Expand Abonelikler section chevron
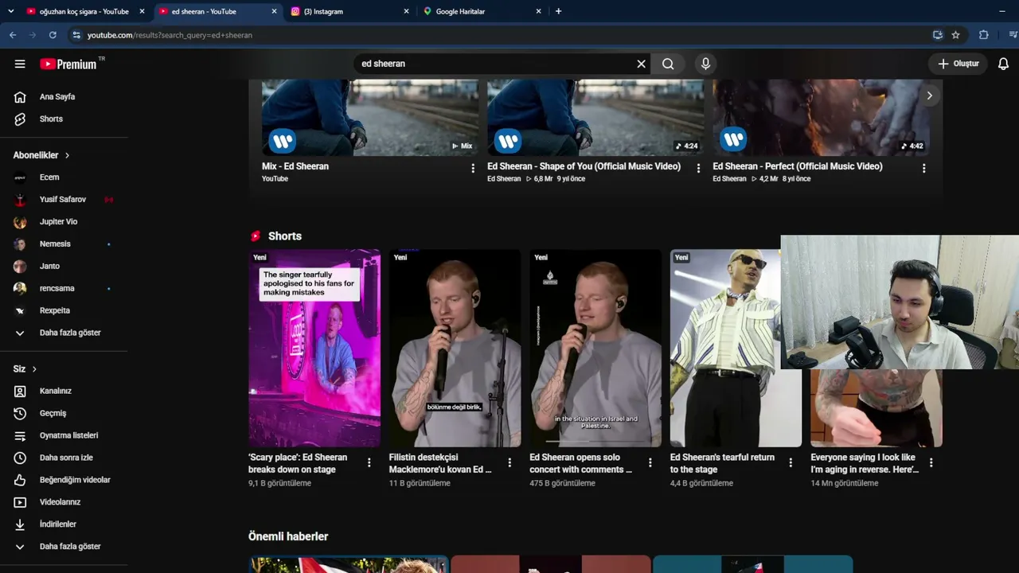1019x573 pixels. tap(67, 155)
